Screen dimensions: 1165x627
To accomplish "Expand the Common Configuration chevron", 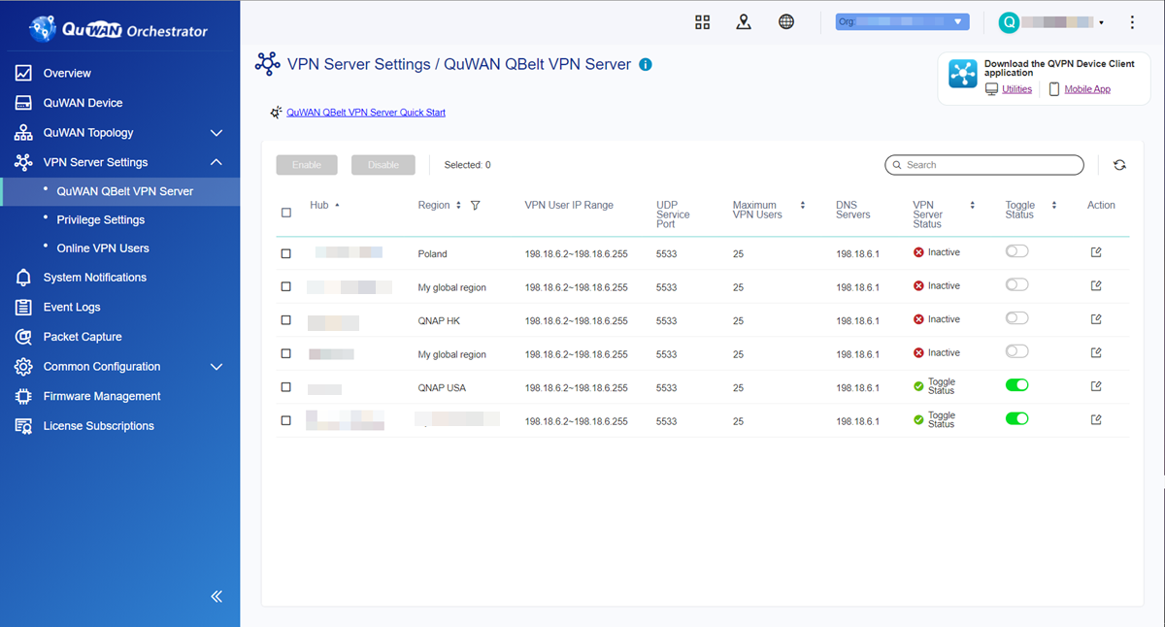I will [216, 367].
